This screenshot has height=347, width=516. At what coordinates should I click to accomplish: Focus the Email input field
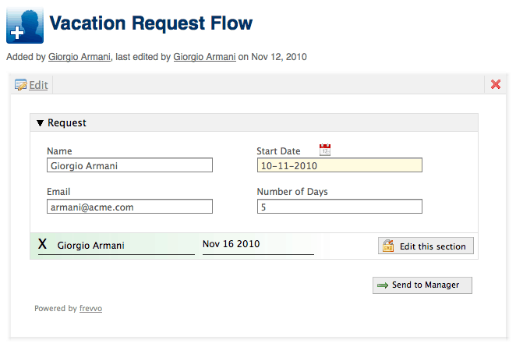tap(129, 207)
